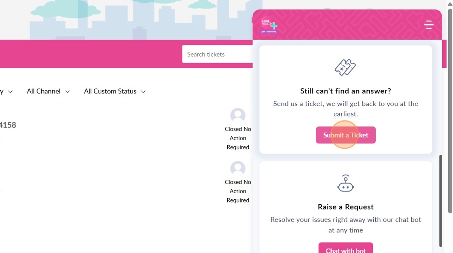Open the ticket ending in 4158
The image size is (453, 253).
pos(8,125)
